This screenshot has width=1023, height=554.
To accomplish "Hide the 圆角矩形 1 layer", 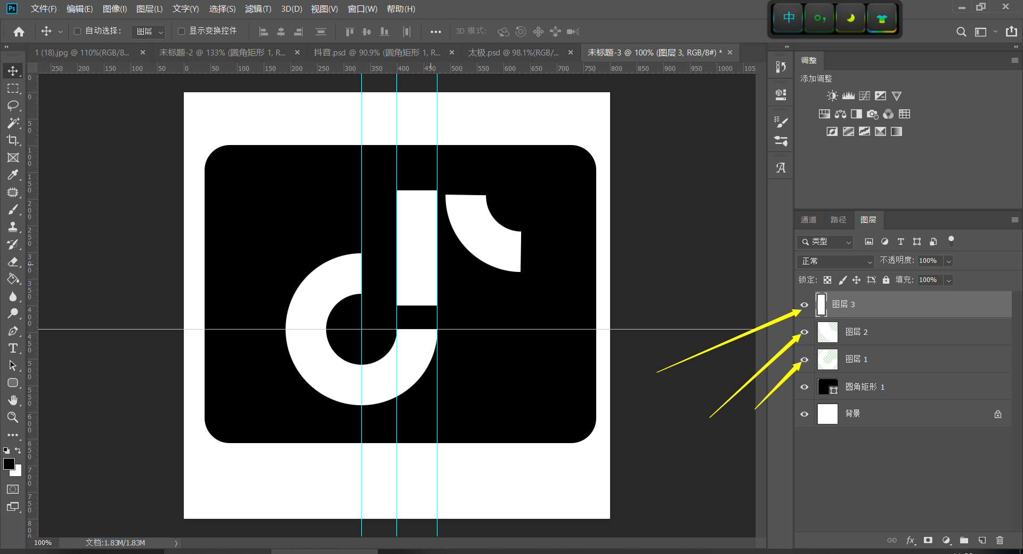I will (805, 387).
